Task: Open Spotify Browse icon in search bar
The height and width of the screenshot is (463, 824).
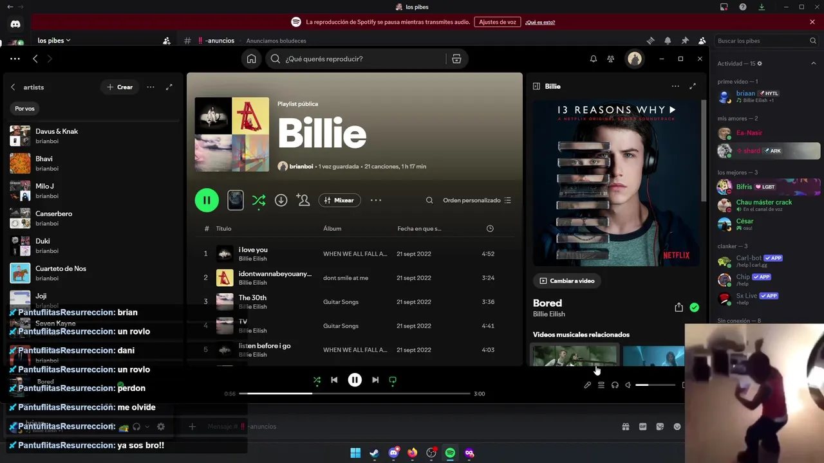Action: coord(456,59)
